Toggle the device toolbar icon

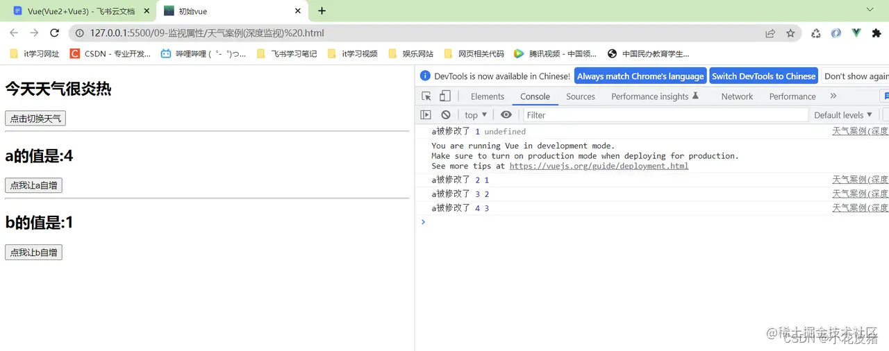(445, 96)
